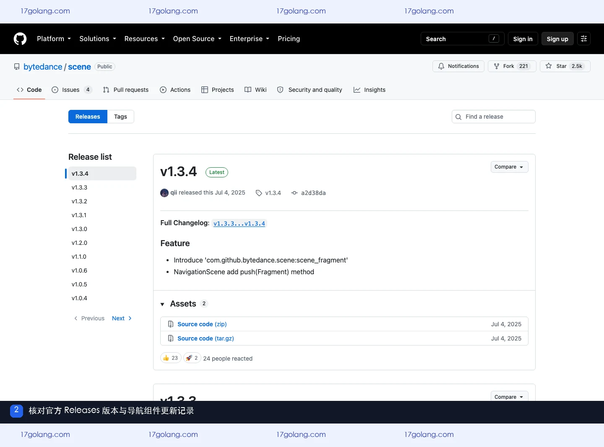Open Security and quality tab
This screenshot has width=604, height=447.
click(x=310, y=90)
